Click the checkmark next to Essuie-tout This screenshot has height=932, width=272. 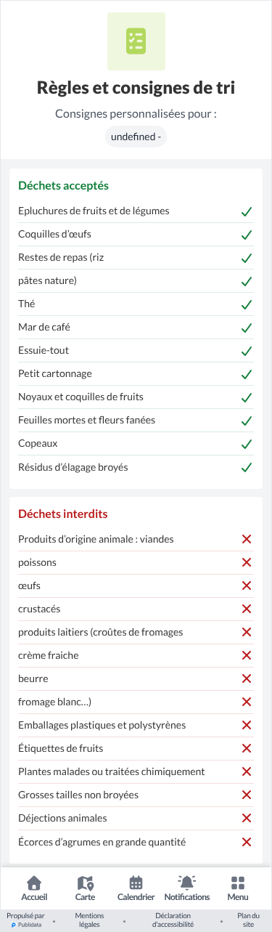point(247,351)
